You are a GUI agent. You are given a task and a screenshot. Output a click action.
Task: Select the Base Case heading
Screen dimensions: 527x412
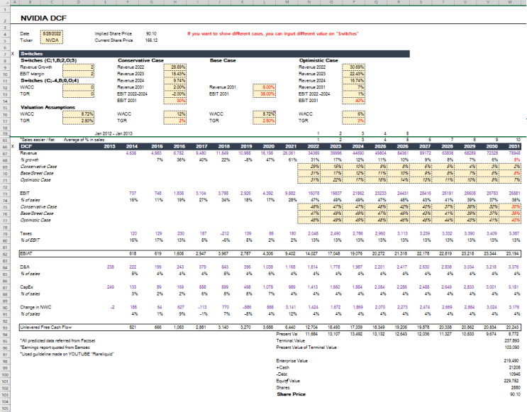(x=223, y=60)
